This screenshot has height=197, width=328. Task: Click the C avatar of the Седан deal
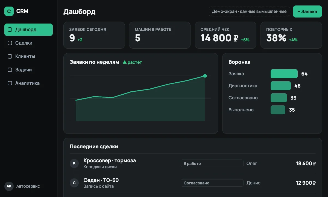pyautogui.click(x=74, y=183)
